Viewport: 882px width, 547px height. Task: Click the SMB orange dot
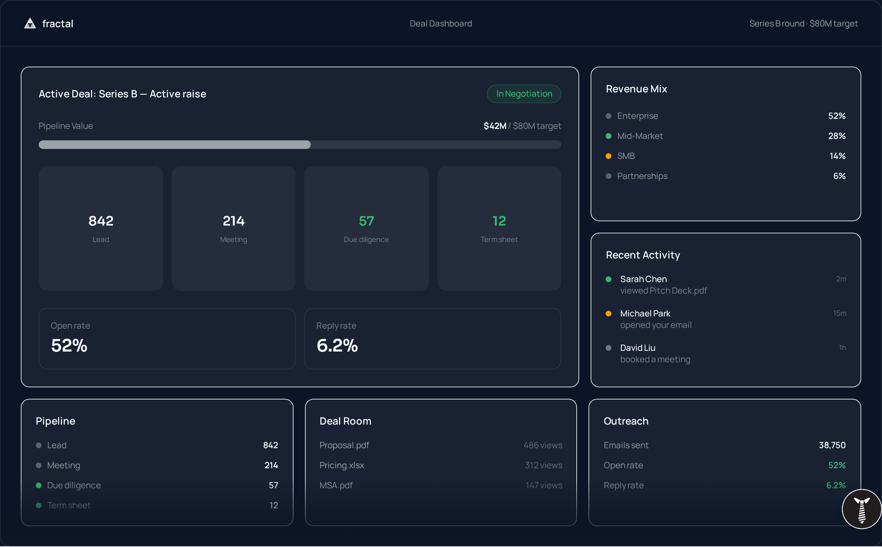pyautogui.click(x=609, y=156)
